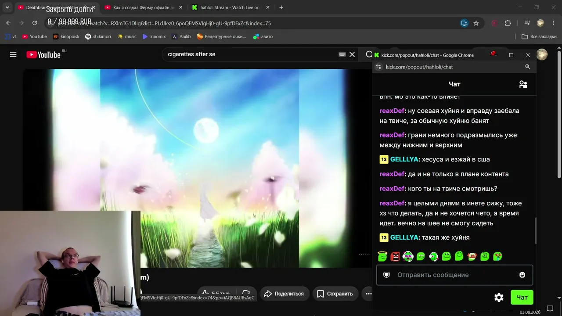
Task: Open the Chrome extensions puzzle menu
Action: (508, 23)
